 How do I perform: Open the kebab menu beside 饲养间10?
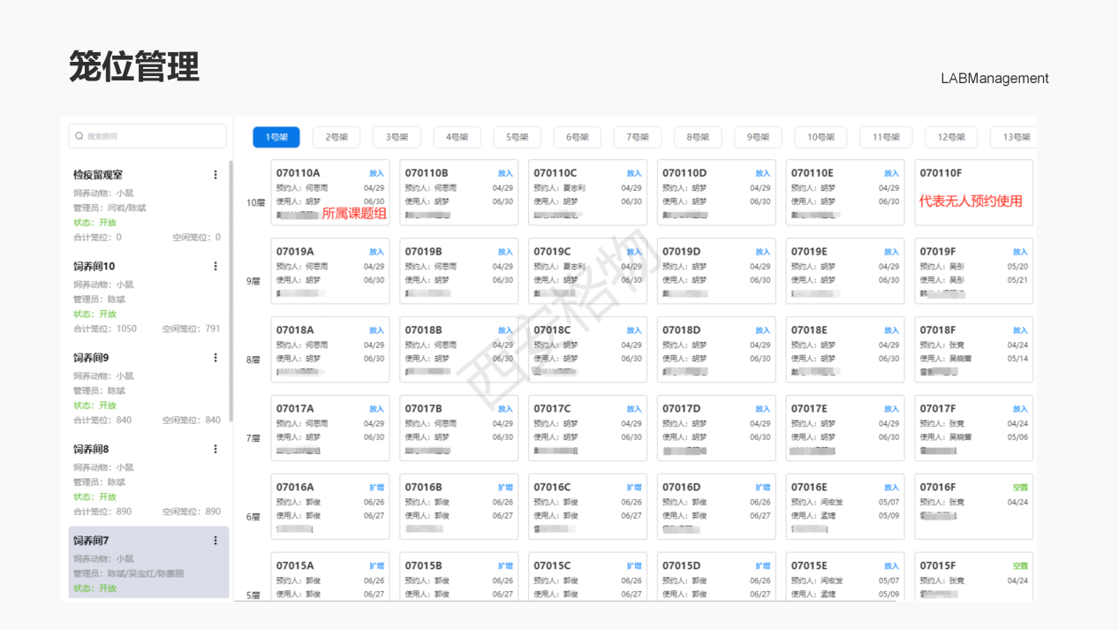coord(215,266)
